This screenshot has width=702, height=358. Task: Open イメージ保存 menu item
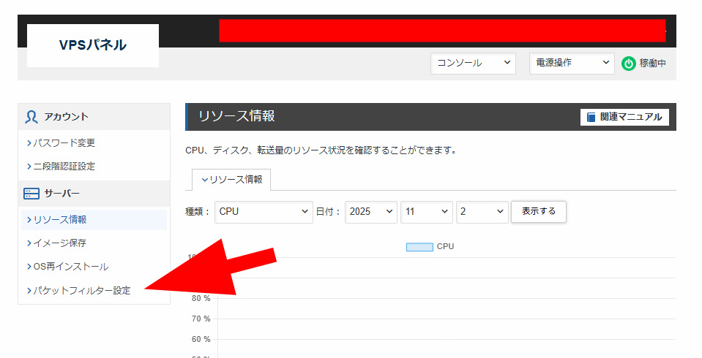point(59,243)
